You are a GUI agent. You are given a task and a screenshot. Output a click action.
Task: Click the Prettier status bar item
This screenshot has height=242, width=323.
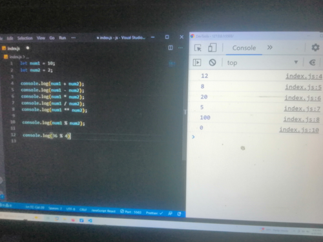point(154,213)
